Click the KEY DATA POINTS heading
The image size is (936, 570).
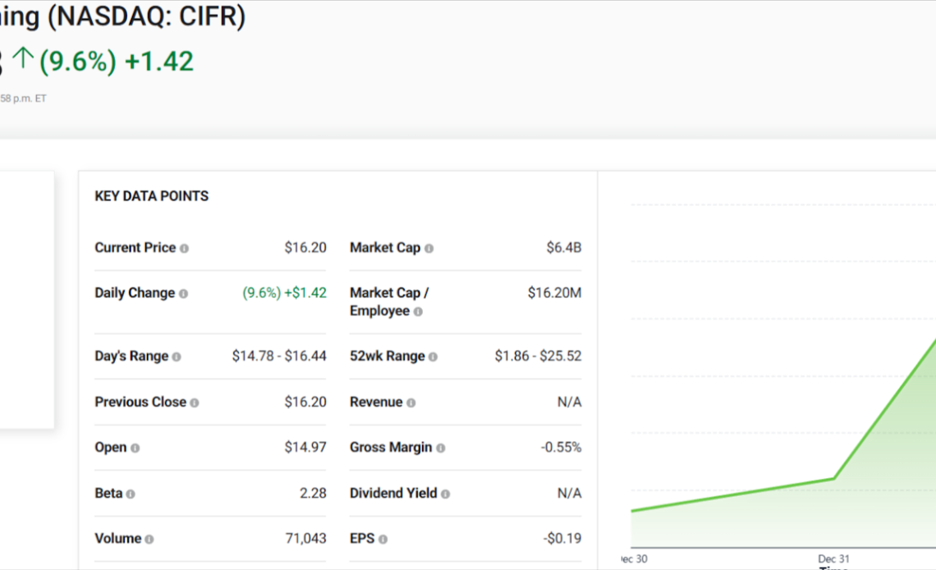(x=152, y=196)
